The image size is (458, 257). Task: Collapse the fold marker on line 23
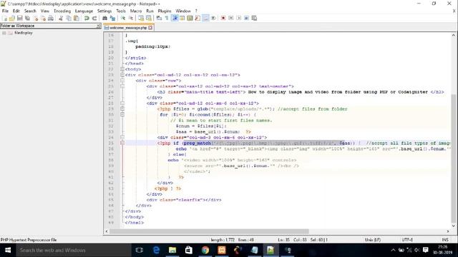point(122,75)
